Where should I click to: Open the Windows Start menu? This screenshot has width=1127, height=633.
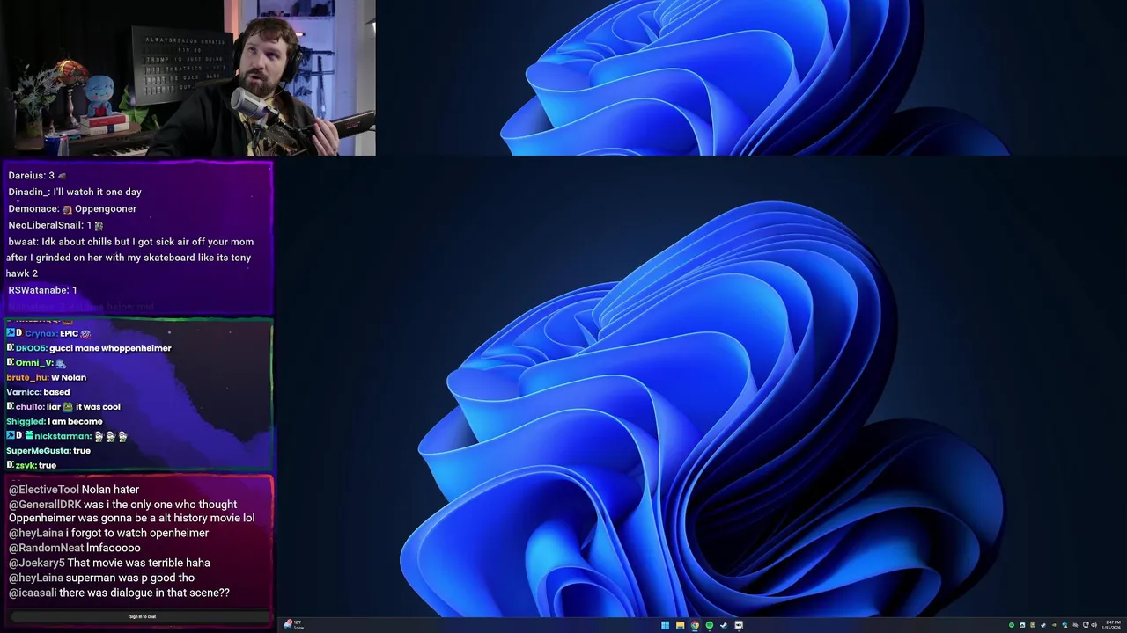pyautogui.click(x=666, y=625)
